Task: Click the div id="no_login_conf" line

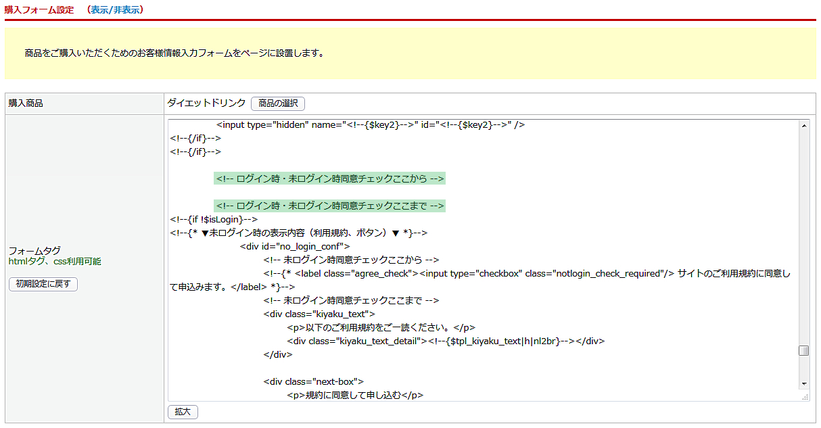Action: point(294,246)
